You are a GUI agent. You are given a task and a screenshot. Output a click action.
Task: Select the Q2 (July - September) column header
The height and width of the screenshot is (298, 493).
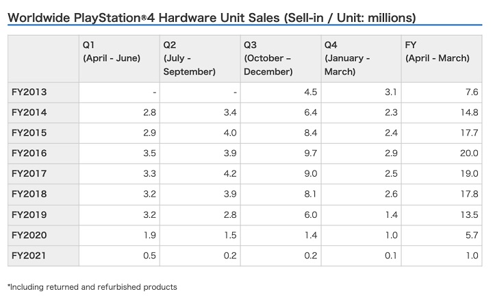click(189, 58)
